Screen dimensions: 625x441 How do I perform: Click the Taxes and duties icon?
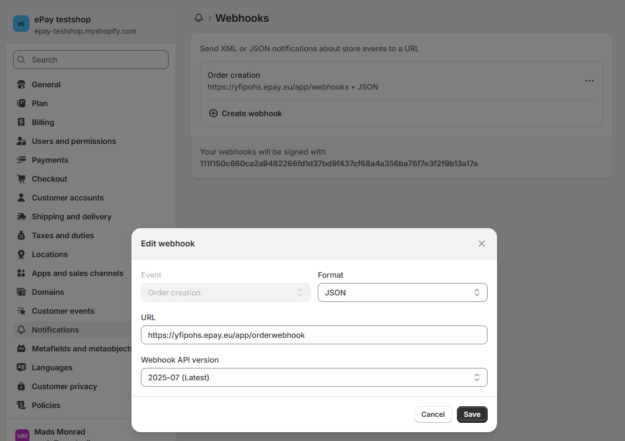pyautogui.click(x=22, y=235)
